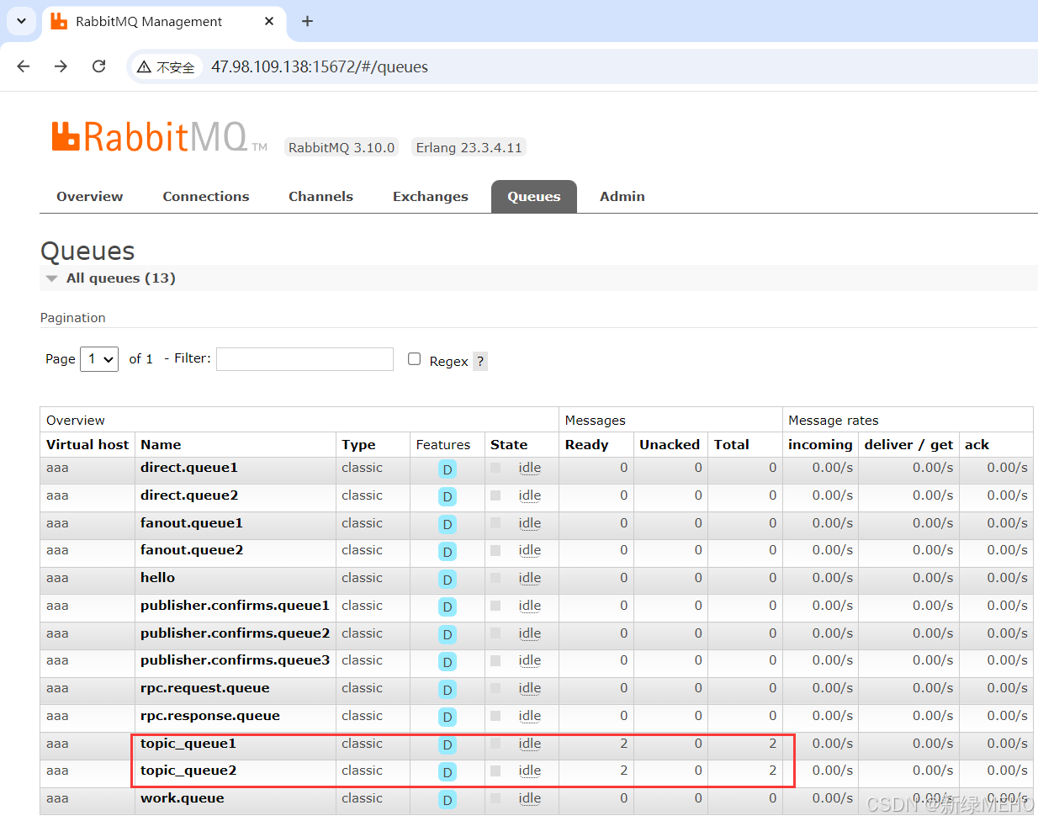Open a new browser tab with plus icon
The image size is (1038, 821).
click(307, 21)
